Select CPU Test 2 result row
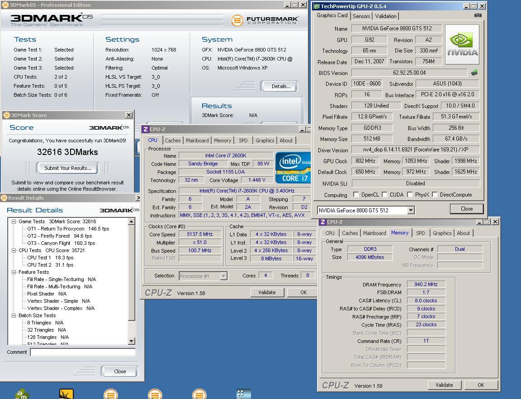Screen dimensions: 521x399 tap(50, 265)
